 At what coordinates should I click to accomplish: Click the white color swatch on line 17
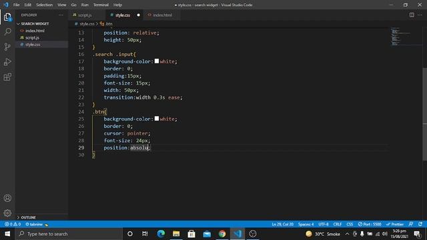pyautogui.click(x=157, y=61)
